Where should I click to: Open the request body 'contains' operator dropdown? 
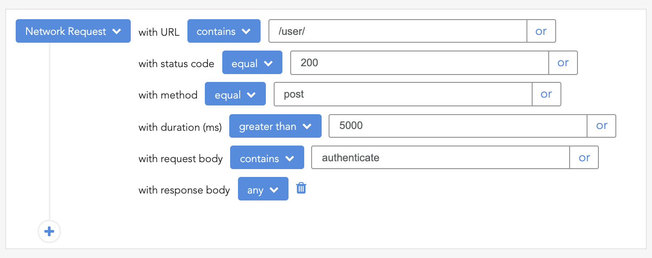(267, 158)
